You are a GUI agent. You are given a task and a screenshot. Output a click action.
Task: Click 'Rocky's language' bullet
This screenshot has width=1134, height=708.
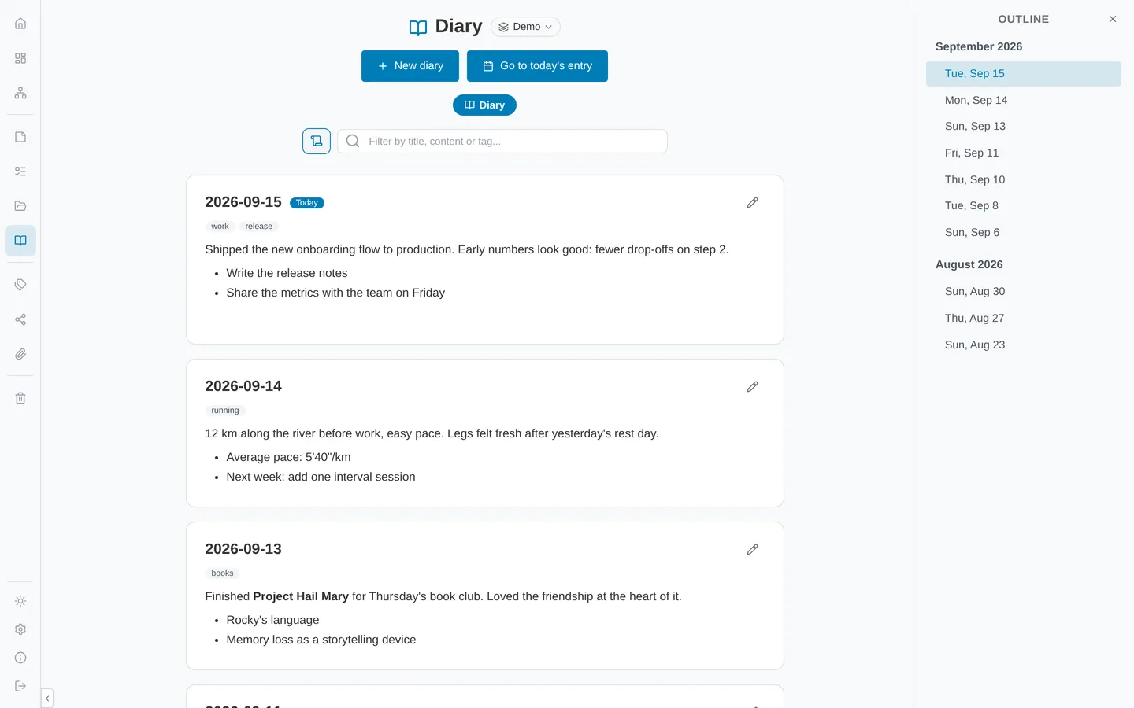[272, 620]
